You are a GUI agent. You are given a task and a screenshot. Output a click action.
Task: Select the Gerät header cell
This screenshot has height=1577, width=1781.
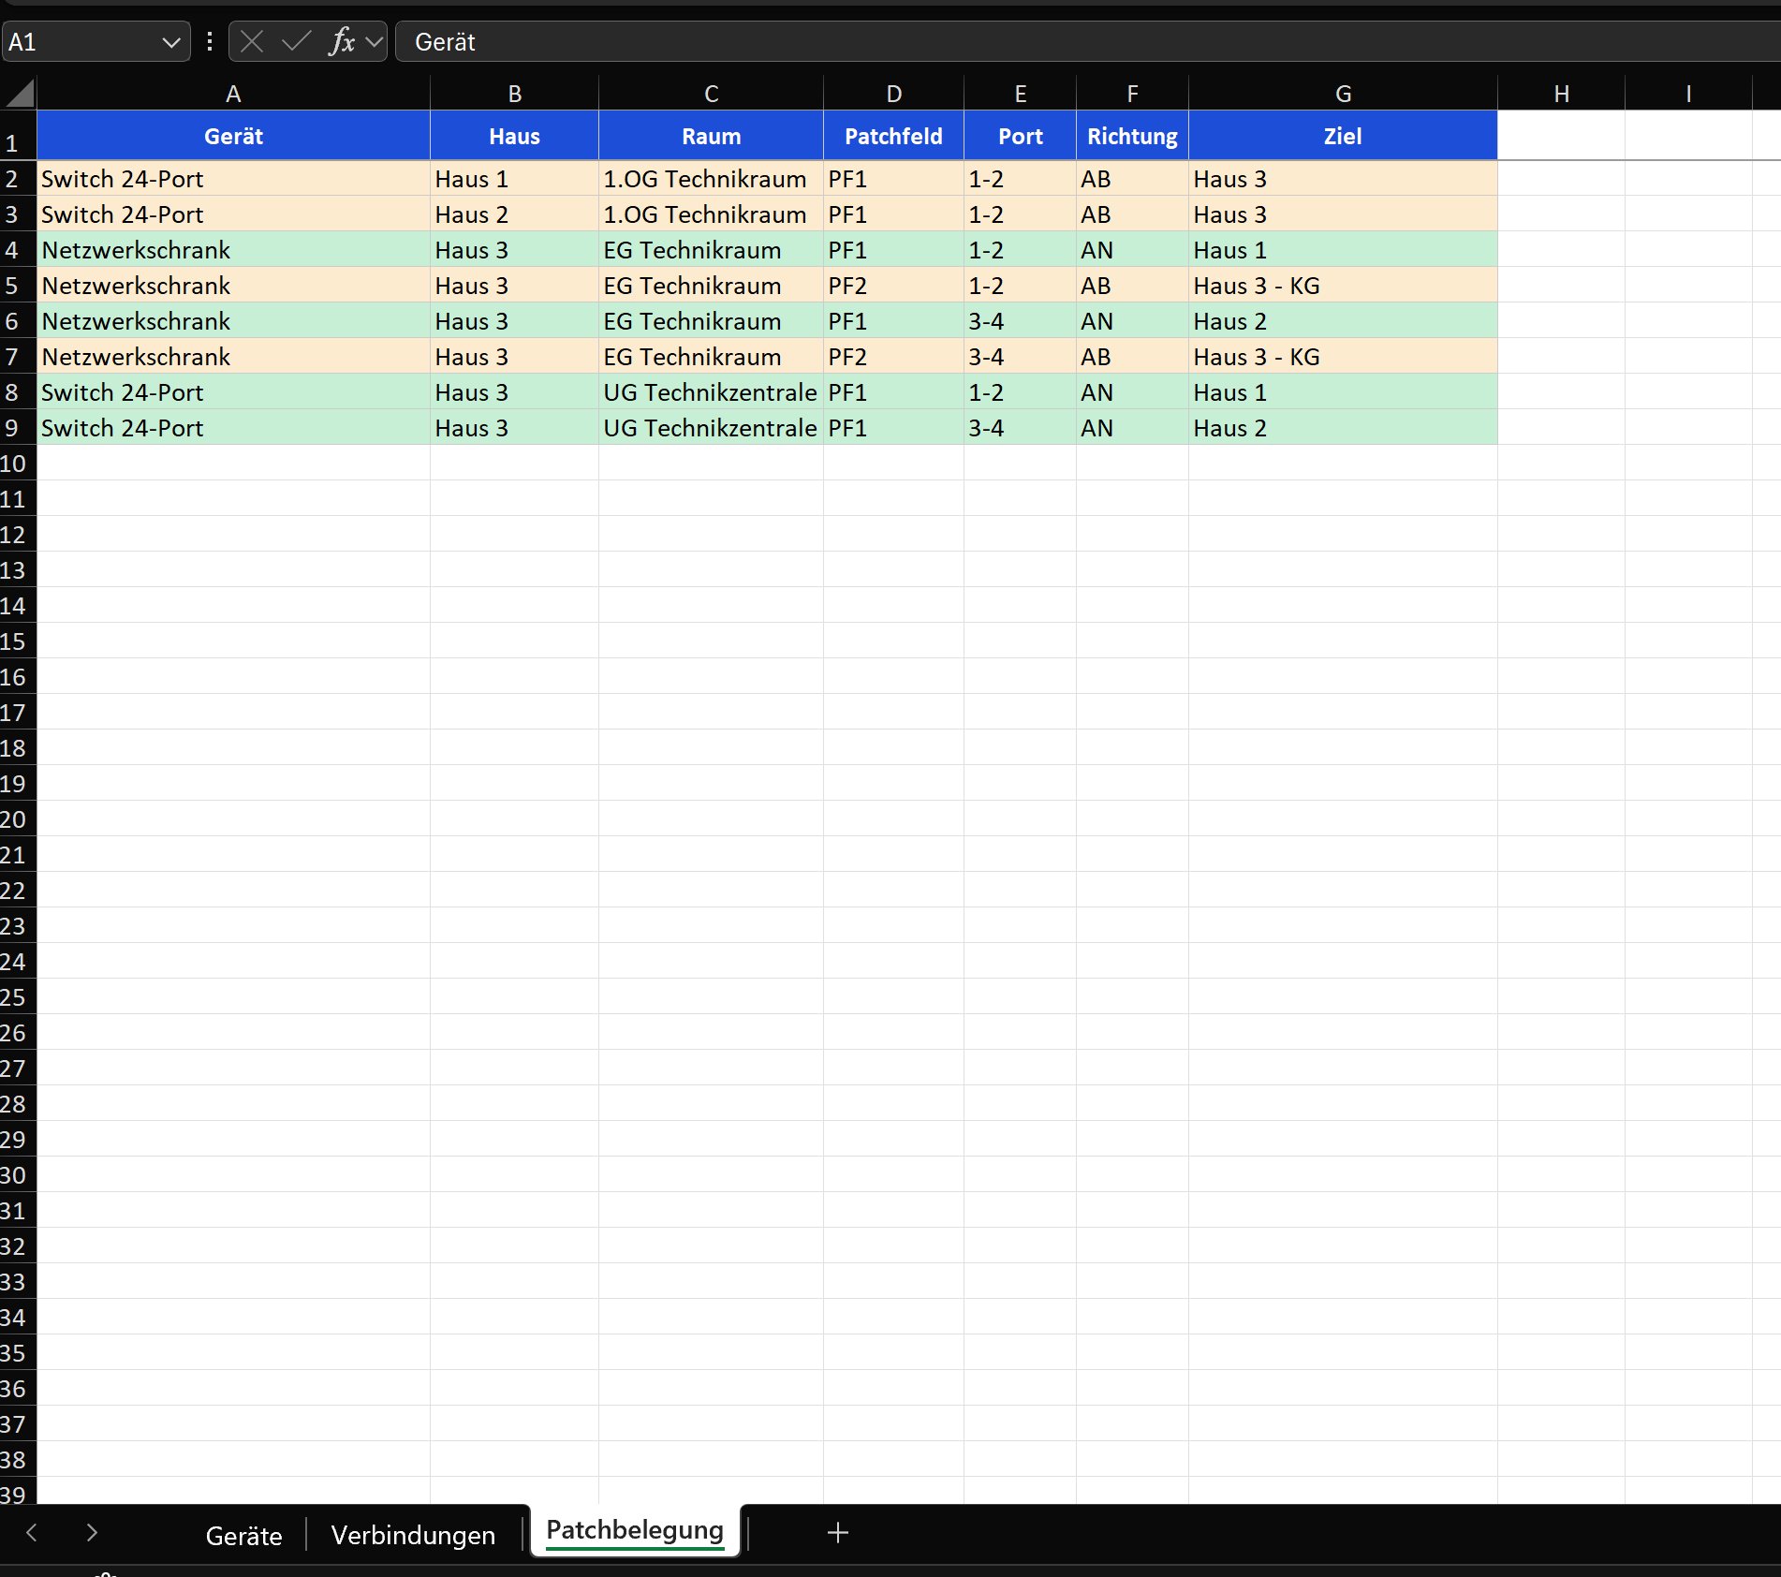[233, 136]
